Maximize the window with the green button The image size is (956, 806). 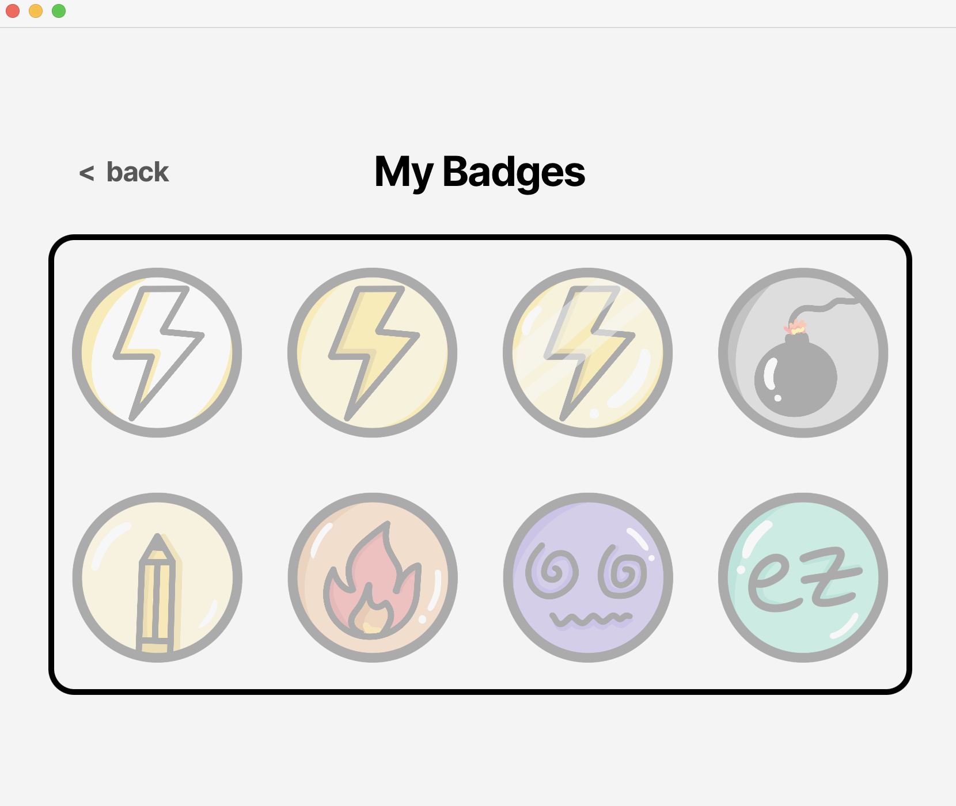click(x=58, y=10)
